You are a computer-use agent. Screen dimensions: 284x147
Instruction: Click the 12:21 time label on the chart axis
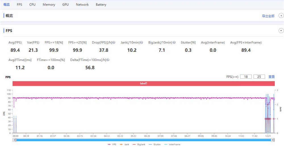[268, 136]
